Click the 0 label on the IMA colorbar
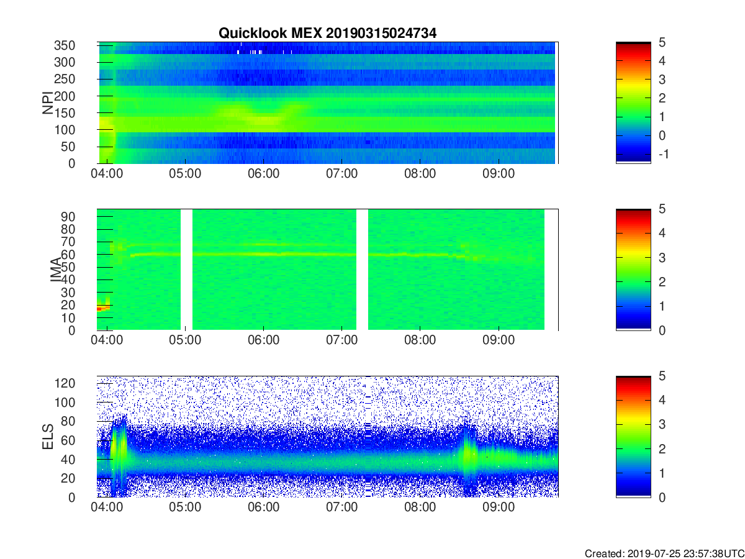The width and height of the screenshot is (745, 559). point(661,330)
